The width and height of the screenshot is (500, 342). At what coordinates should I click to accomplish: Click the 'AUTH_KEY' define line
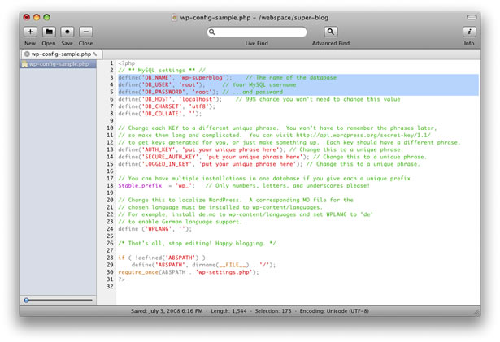click(260, 149)
